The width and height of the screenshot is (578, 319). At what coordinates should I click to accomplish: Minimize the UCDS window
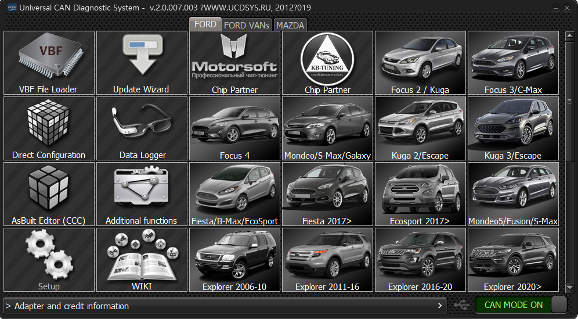click(x=556, y=8)
